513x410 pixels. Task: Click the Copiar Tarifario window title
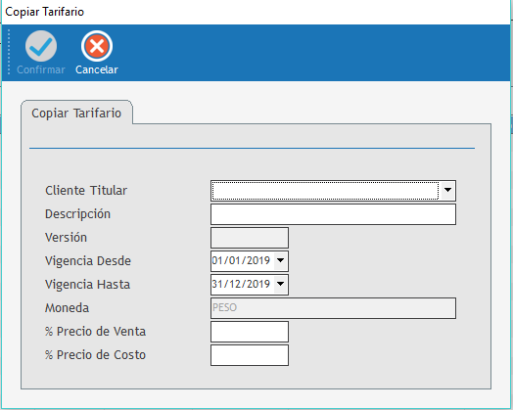[45, 12]
